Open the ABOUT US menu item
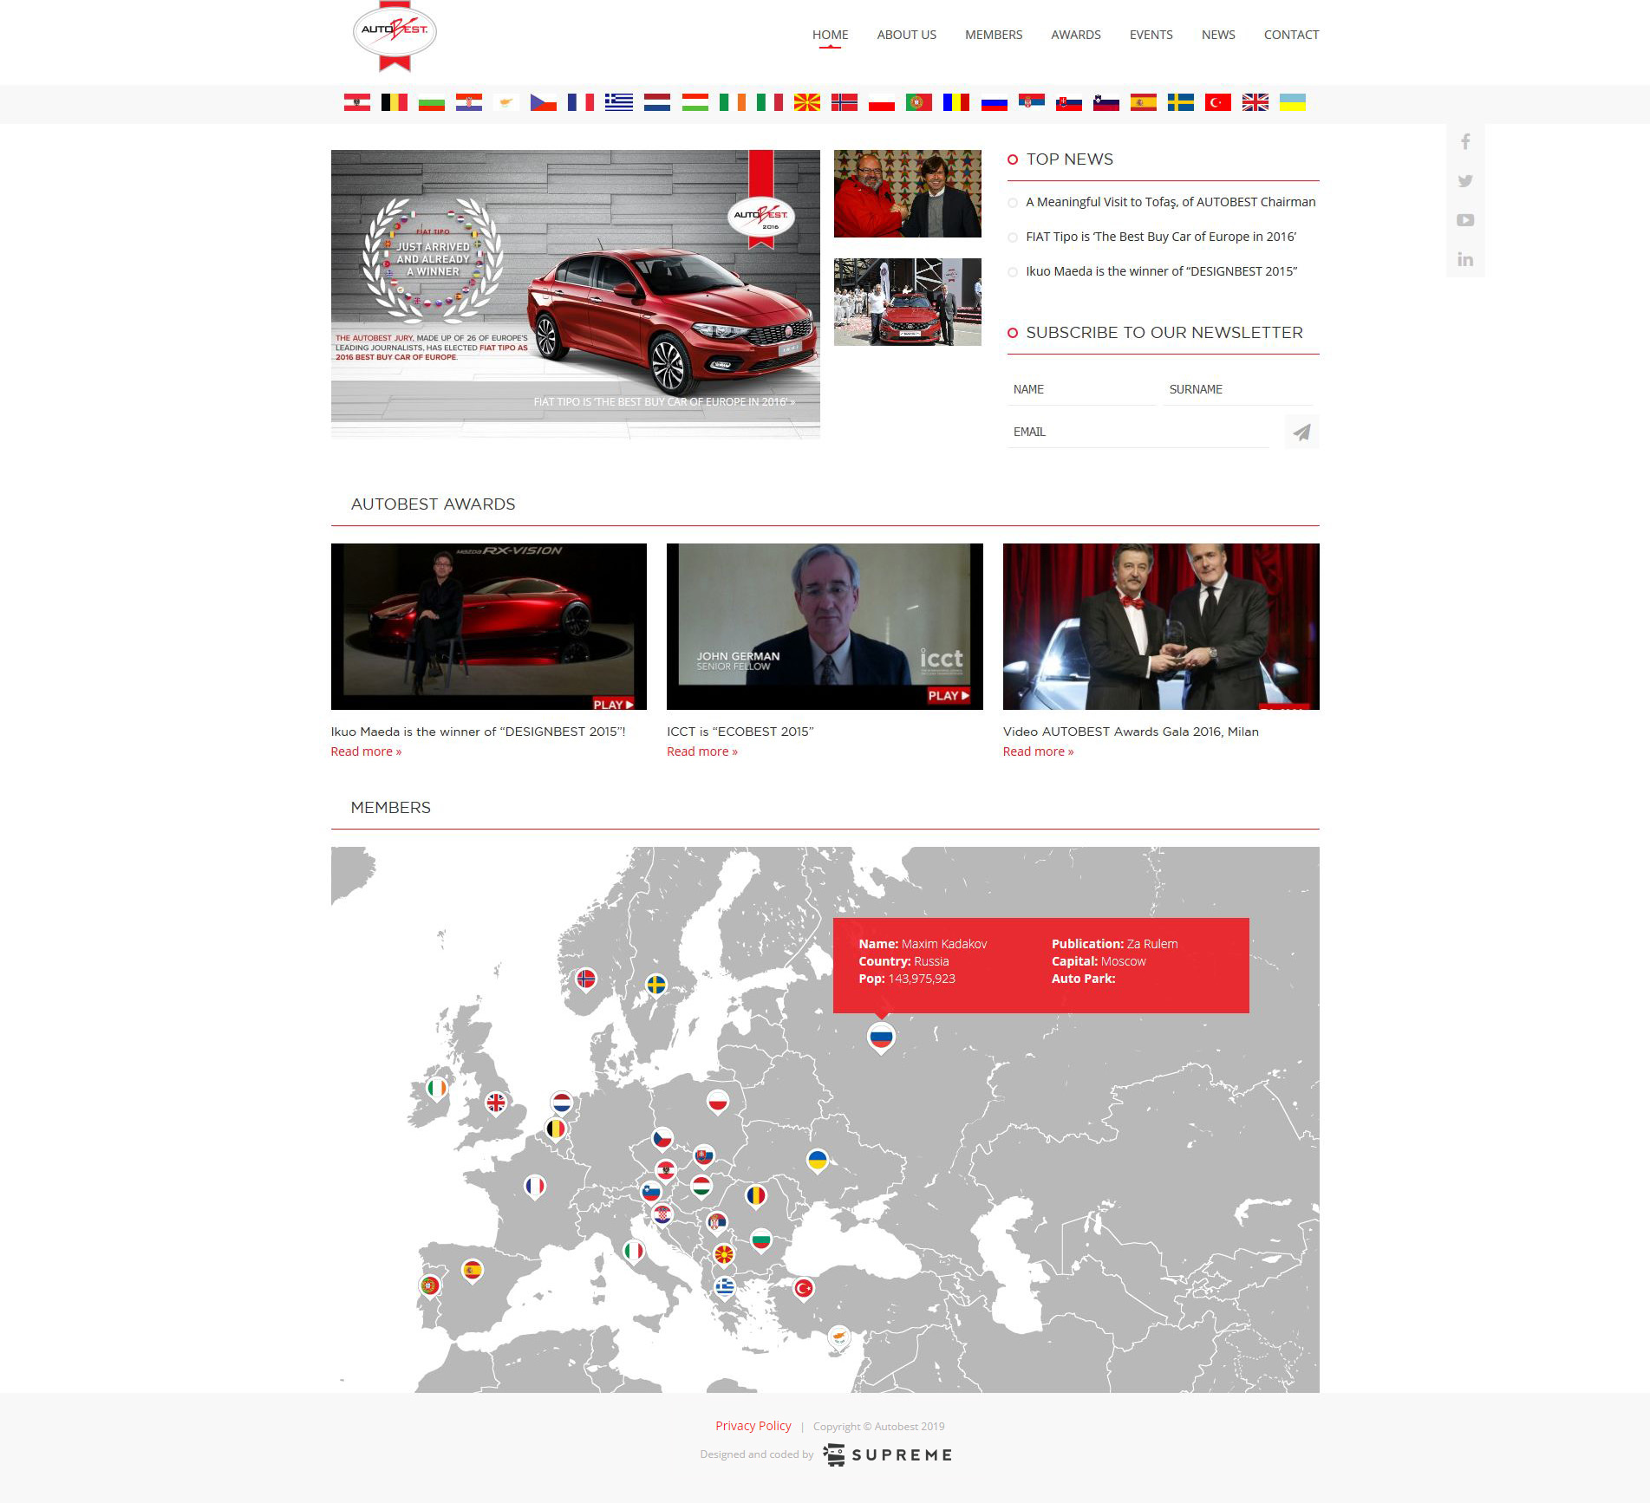Image resolution: width=1650 pixels, height=1503 pixels. pos(906,35)
